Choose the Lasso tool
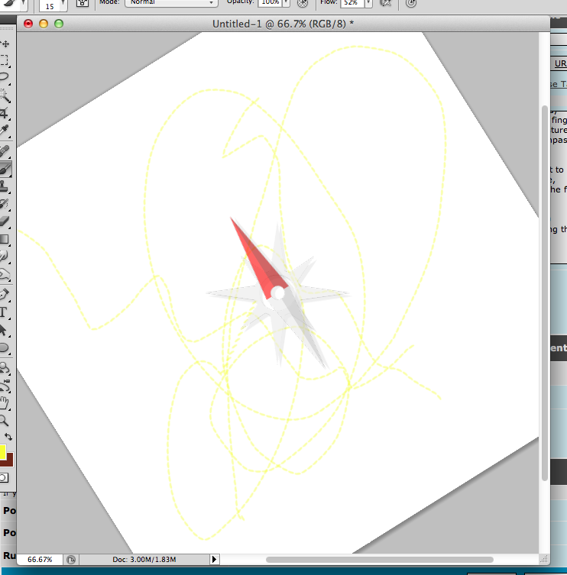 (5, 77)
